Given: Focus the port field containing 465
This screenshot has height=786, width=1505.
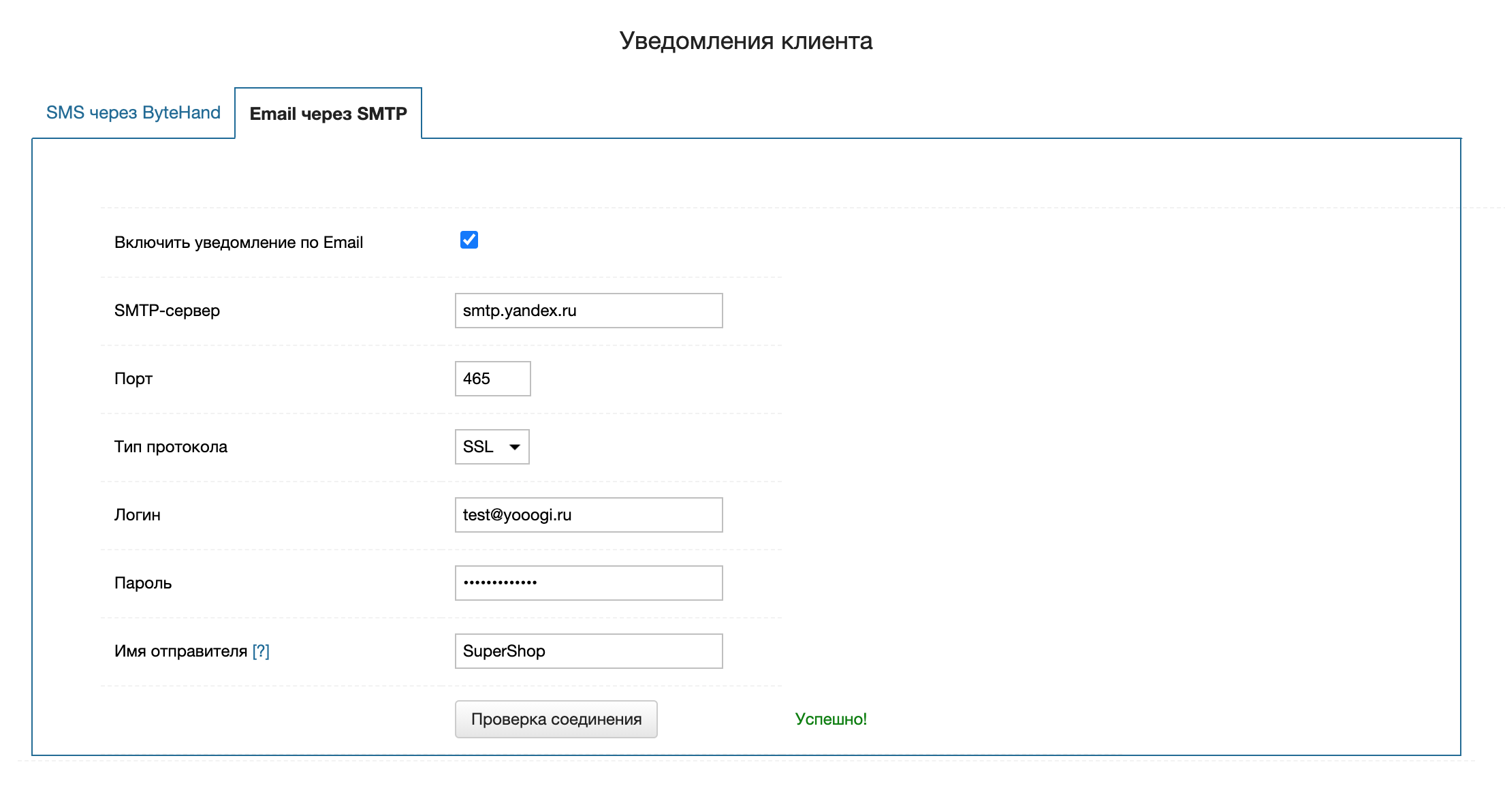Looking at the screenshot, I should [x=492, y=379].
